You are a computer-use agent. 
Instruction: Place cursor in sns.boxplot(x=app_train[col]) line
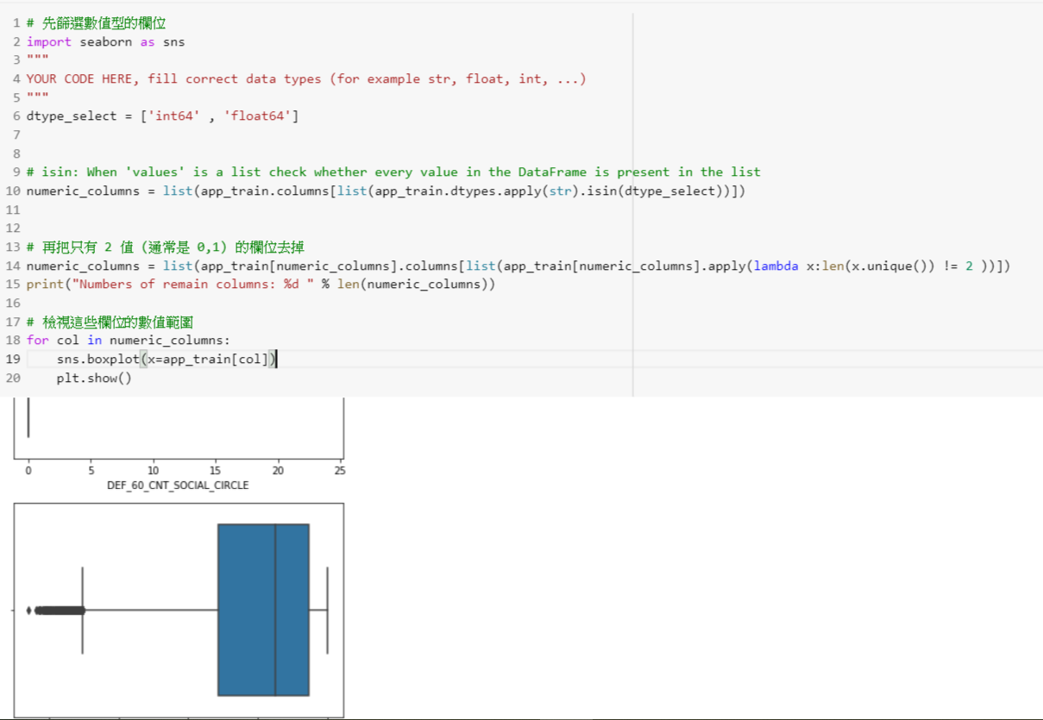[167, 359]
